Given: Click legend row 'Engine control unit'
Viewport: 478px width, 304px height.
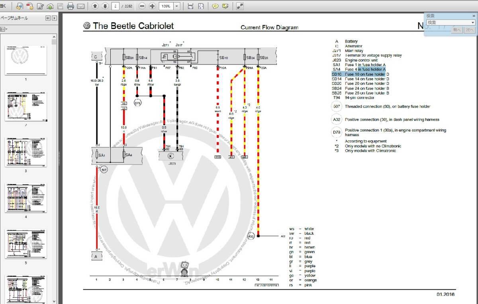Looking at the screenshot, I should pyautogui.click(x=361, y=60).
